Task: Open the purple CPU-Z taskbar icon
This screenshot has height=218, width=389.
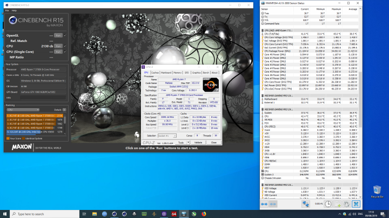Action: 164,214
